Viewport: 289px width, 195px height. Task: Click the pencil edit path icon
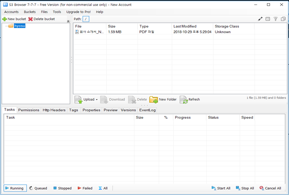260,19
